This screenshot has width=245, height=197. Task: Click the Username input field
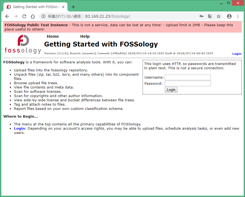coord(187,77)
